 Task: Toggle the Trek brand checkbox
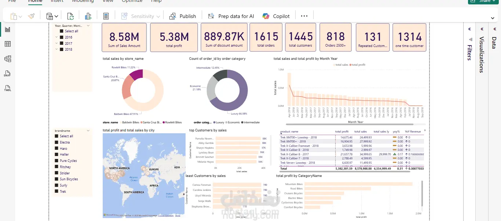coord(56,192)
